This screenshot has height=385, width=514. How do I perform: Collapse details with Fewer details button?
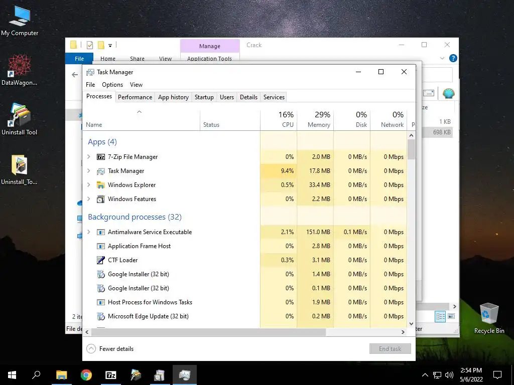(x=110, y=349)
